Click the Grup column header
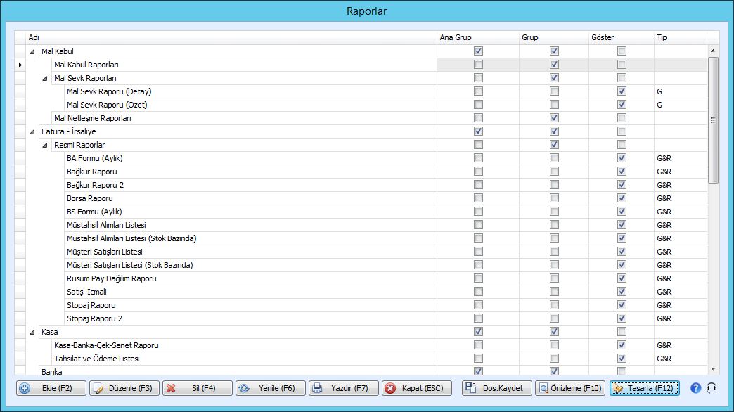This screenshot has height=412, width=734. pyautogui.click(x=554, y=37)
